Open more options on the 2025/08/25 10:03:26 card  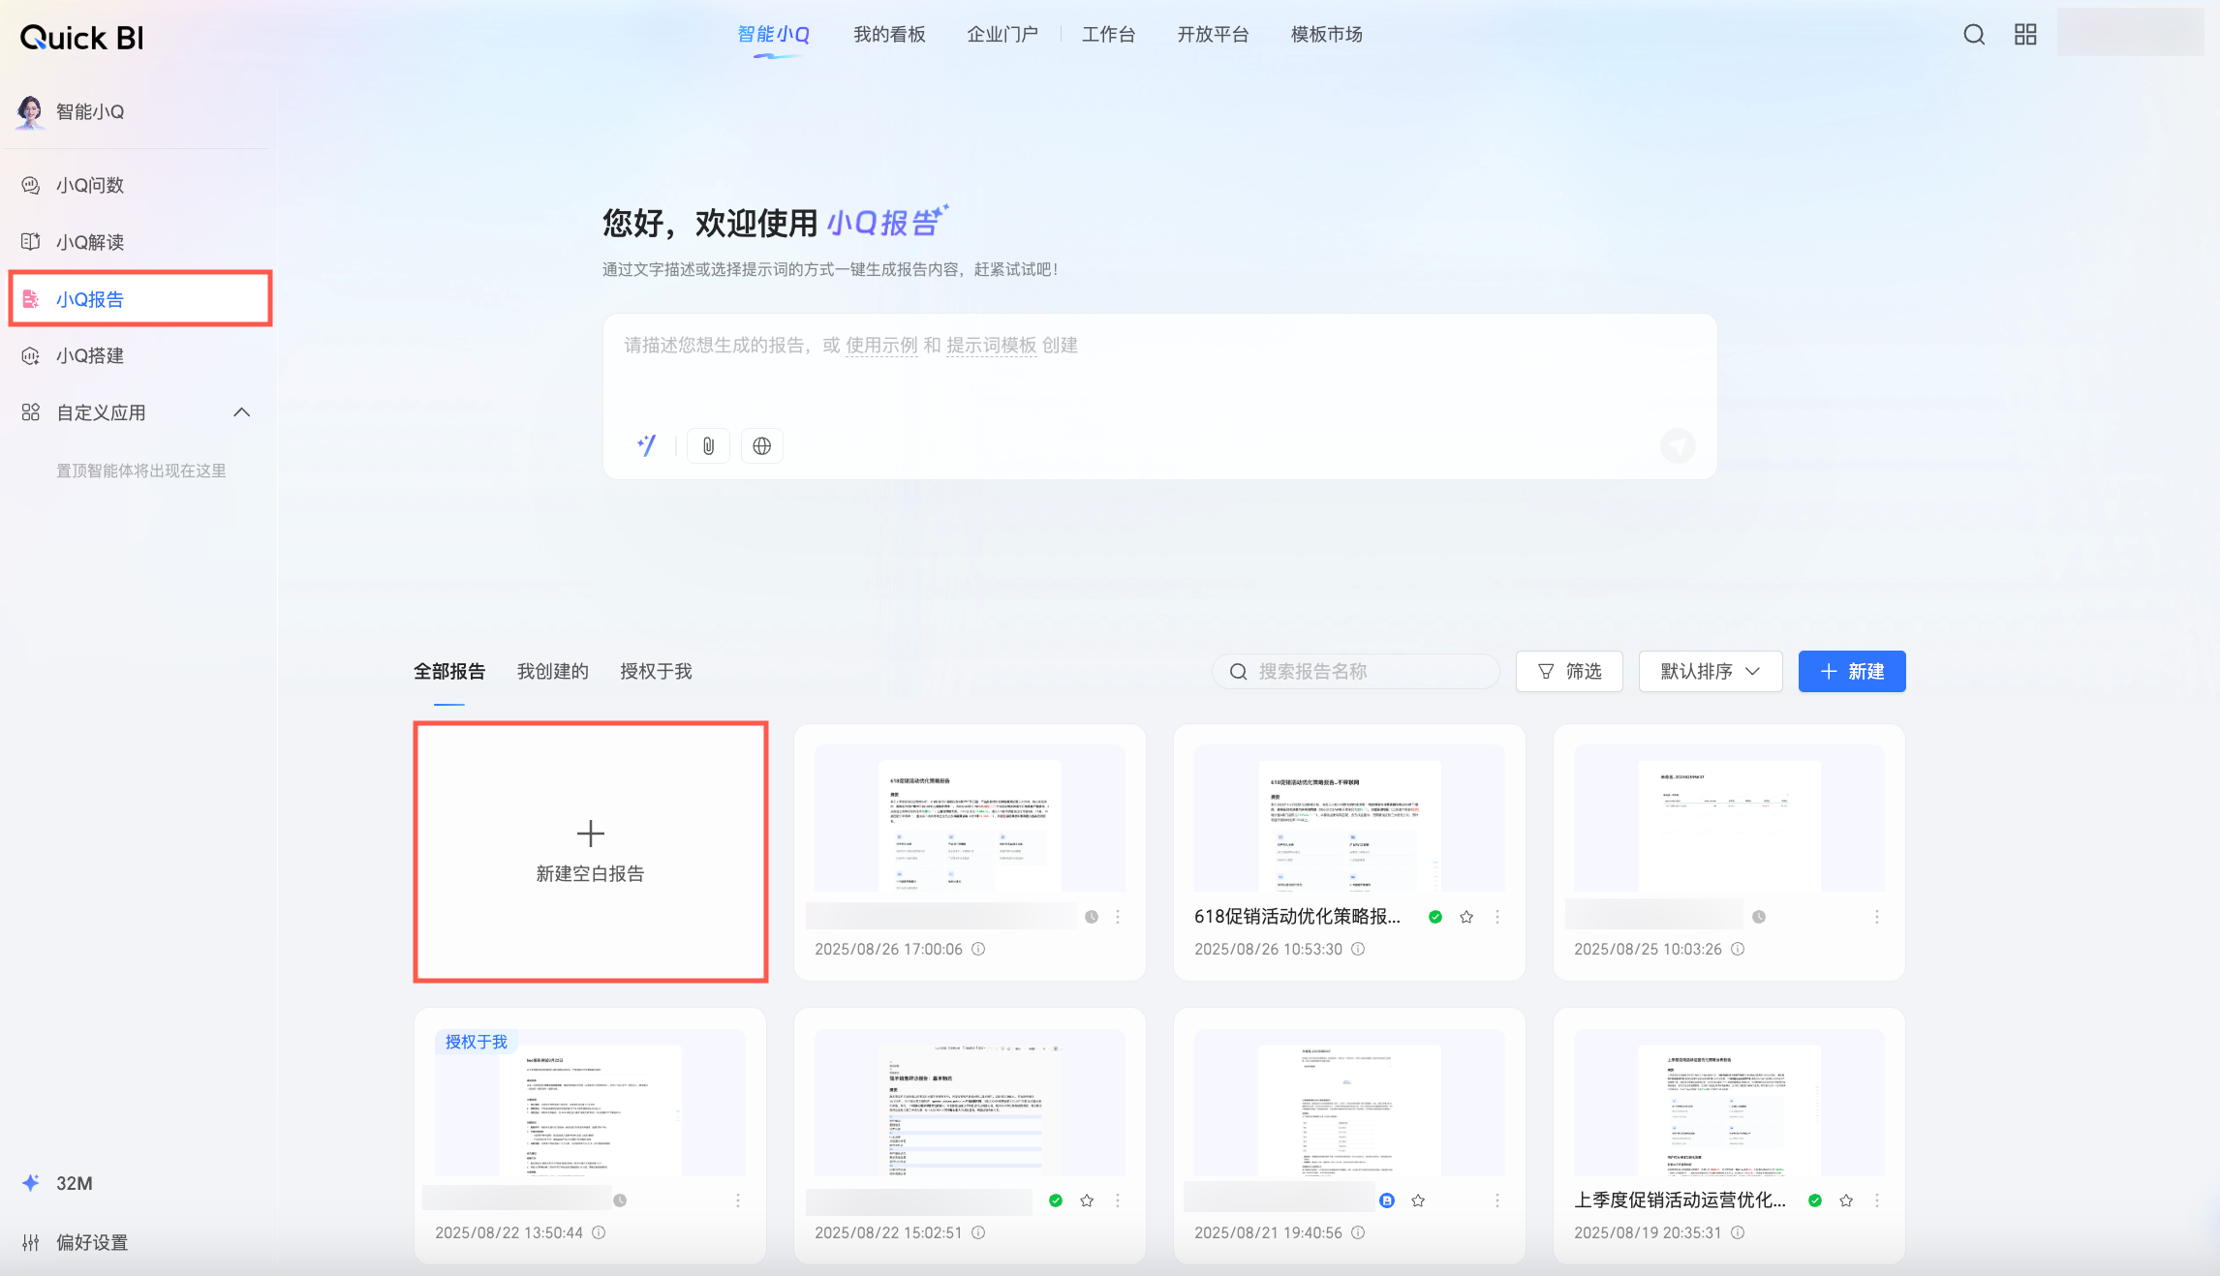click(x=1877, y=917)
